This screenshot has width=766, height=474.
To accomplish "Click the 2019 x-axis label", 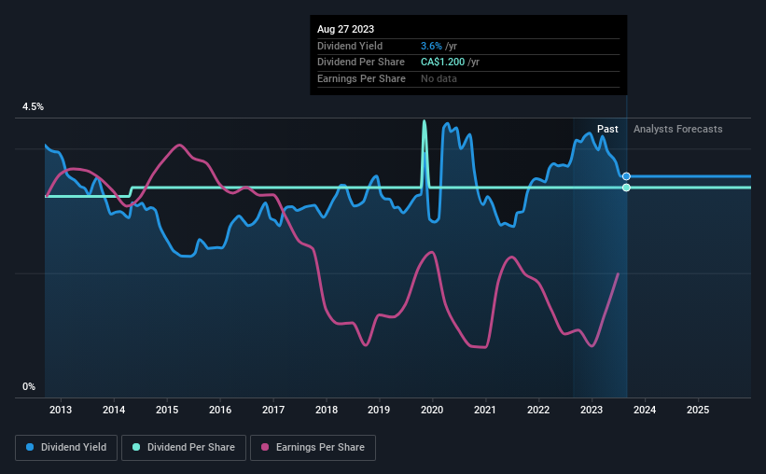I will point(379,410).
